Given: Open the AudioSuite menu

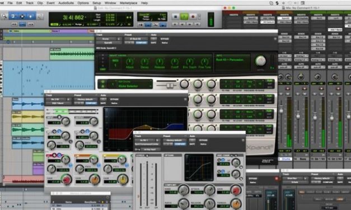Looking at the screenshot, I should (66, 3).
